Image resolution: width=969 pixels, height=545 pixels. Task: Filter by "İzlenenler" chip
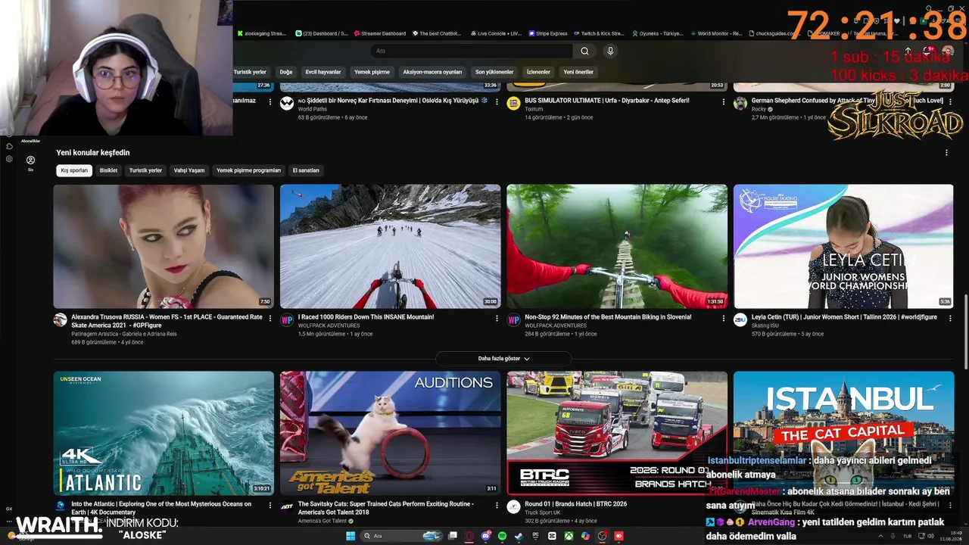tap(538, 72)
